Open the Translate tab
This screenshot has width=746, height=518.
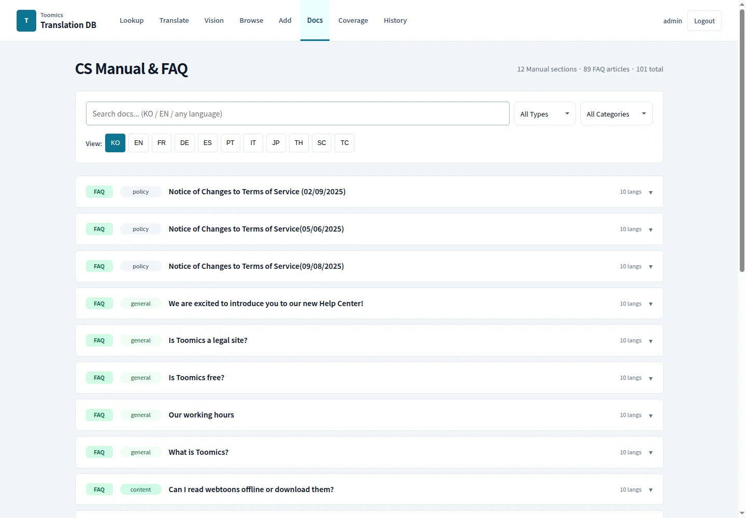(x=174, y=21)
